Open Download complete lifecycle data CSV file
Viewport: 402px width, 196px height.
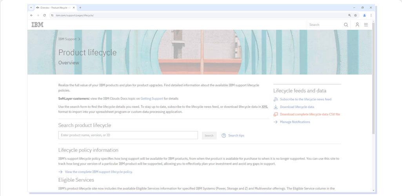point(310,114)
